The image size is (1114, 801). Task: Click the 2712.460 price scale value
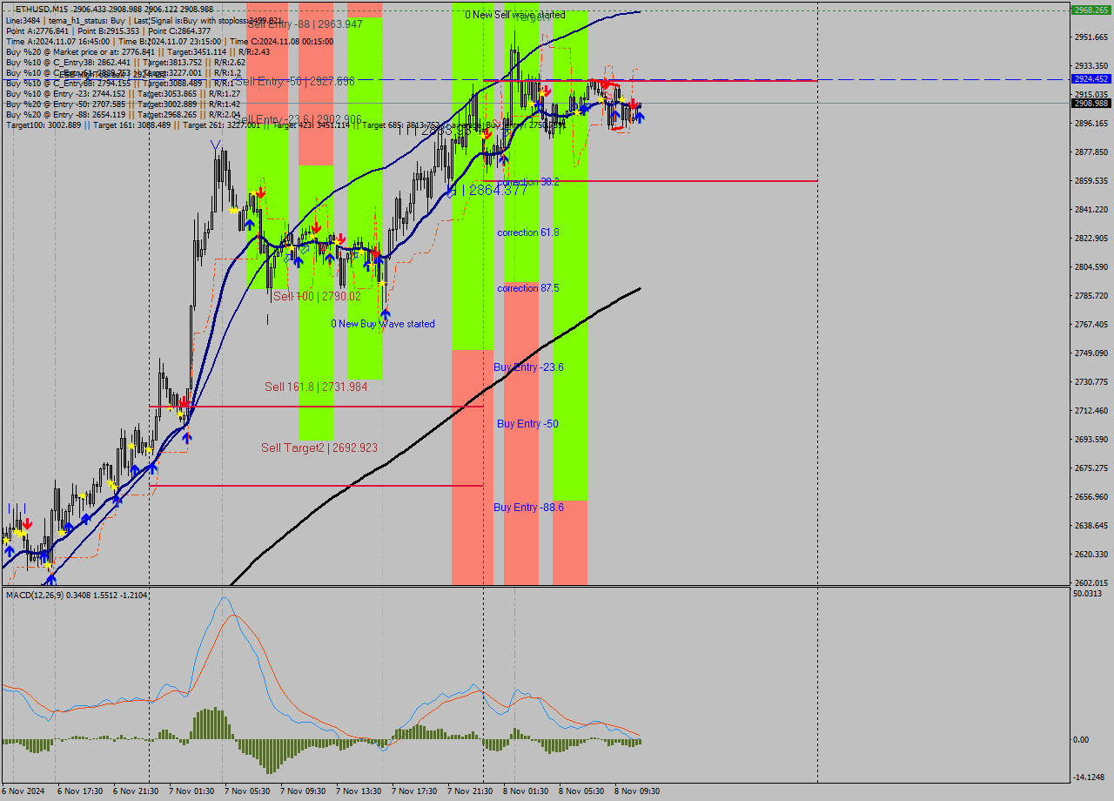1091,410
